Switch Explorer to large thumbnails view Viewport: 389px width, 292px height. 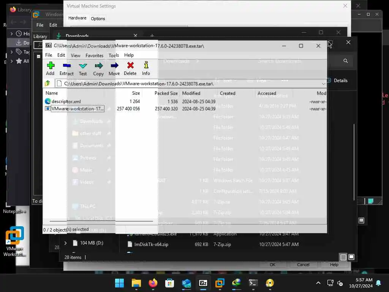pyautogui.click(x=351, y=257)
